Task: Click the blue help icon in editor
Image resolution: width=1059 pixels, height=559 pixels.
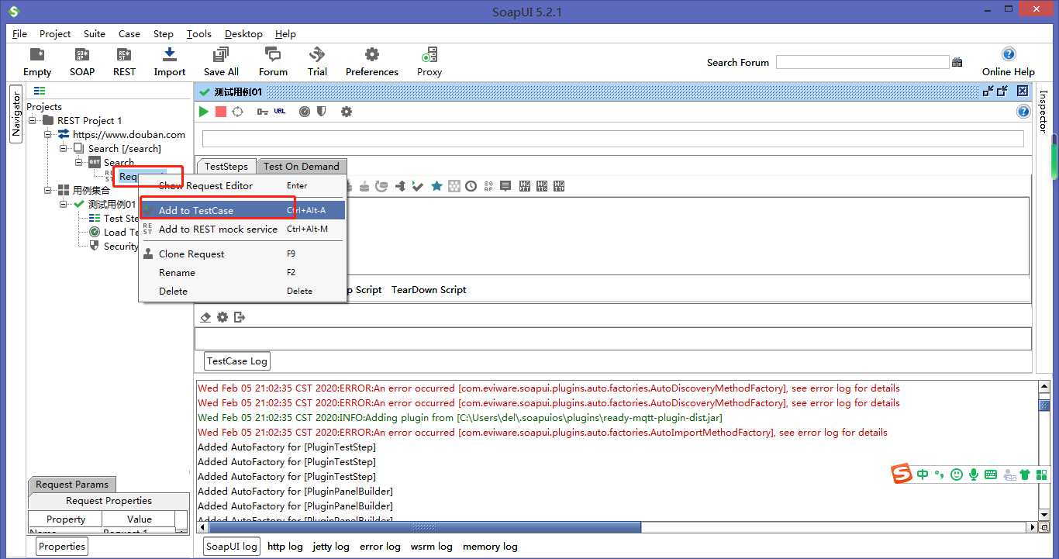Action: click(1023, 112)
